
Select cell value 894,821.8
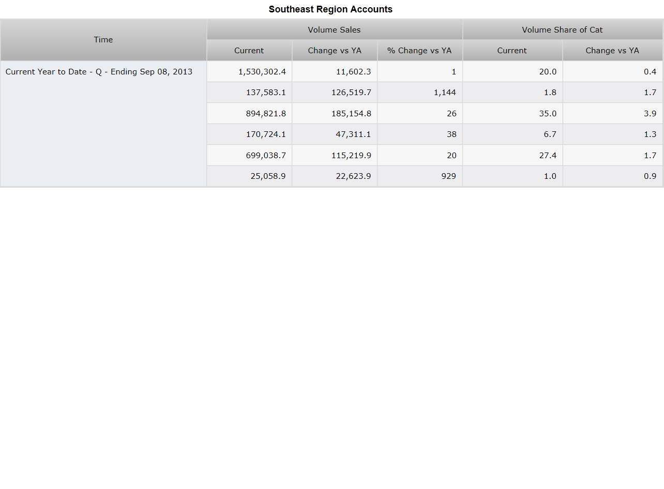(x=249, y=113)
